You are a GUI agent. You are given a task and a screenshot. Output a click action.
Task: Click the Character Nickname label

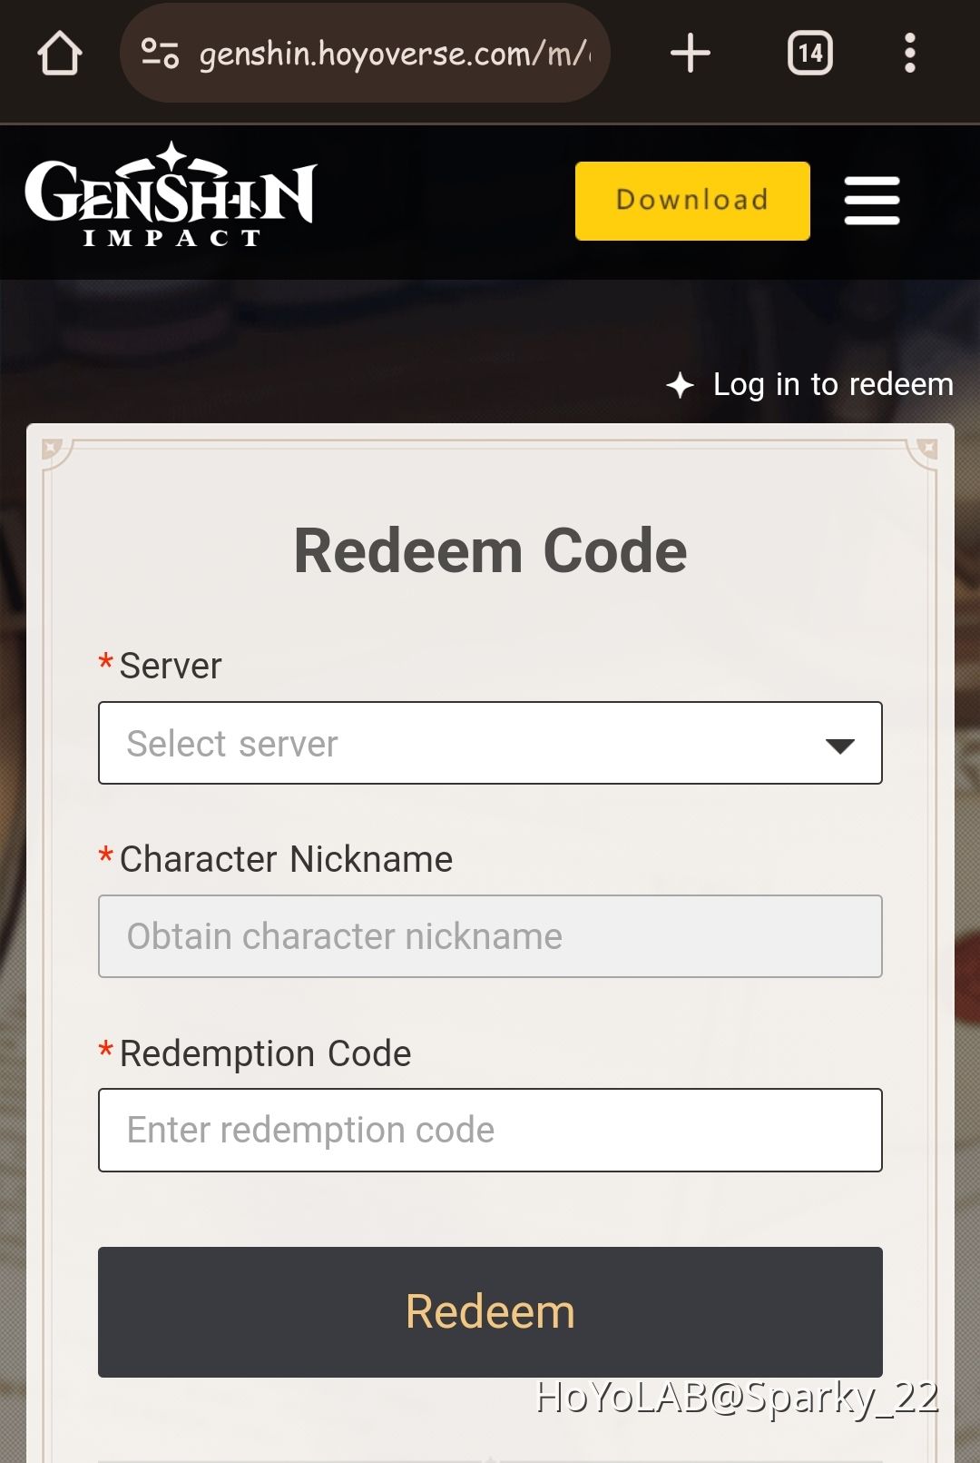[286, 859]
